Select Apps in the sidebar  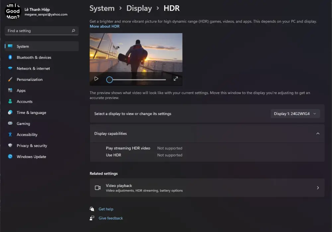pyautogui.click(x=41, y=90)
